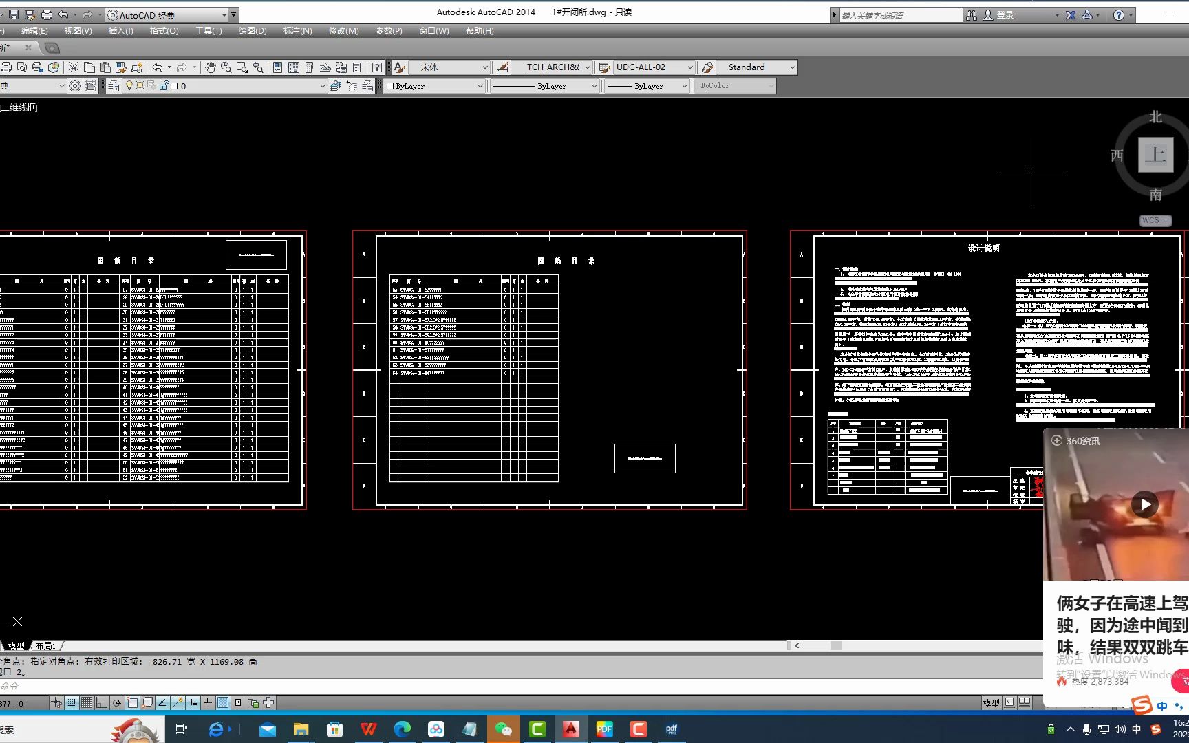This screenshot has height=743, width=1189.
Task: Open the calculator icon in toolbar
Action: [356, 67]
